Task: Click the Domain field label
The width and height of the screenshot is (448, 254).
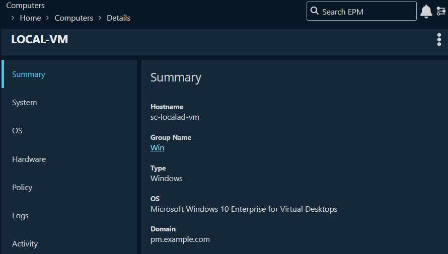Action: 163,229
